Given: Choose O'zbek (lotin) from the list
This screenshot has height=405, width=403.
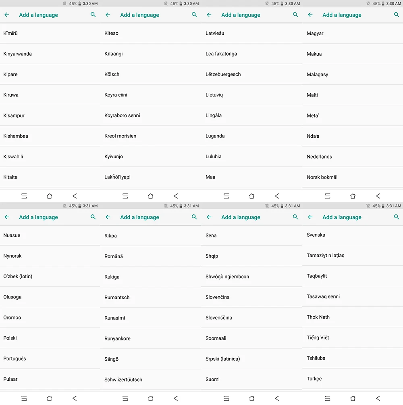Looking at the screenshot, I should [x=50, y=276].
